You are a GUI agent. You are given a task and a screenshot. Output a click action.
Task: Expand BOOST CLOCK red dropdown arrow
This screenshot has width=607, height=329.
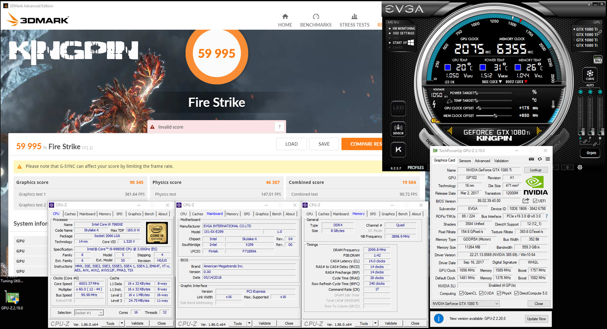click(x=526, y=82)
